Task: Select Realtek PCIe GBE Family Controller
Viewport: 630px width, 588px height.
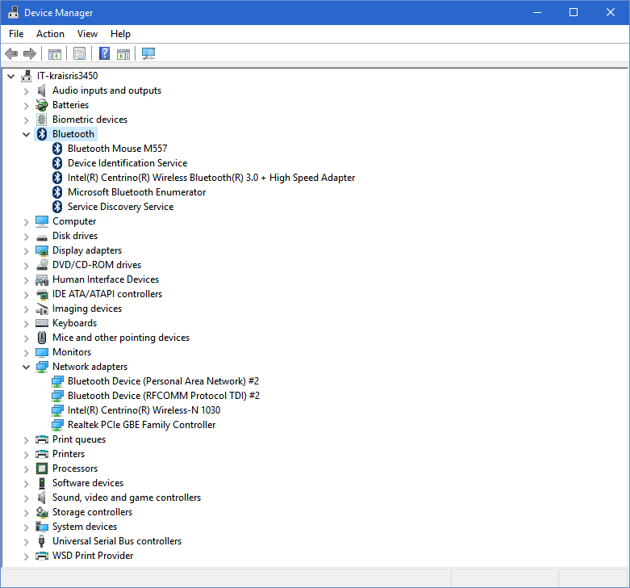Action: tap(141, 425)
